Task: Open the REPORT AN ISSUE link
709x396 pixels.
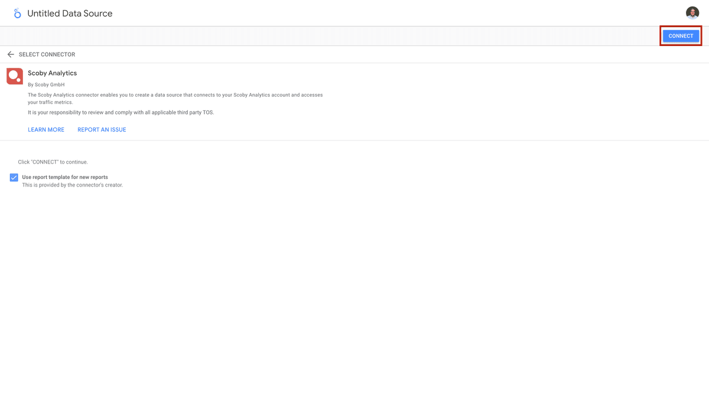Action: tap(102, 130)
